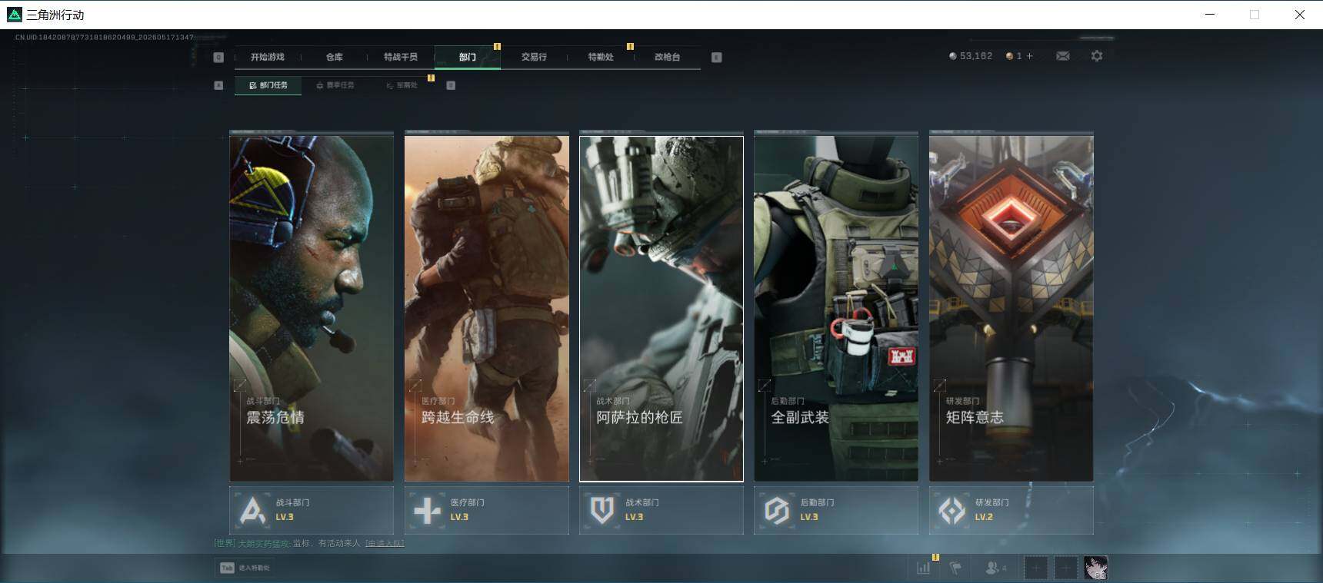Click the D key next sub-tab icon
Viewport: 1323px width, 583px height.
[x=451, y=85]
